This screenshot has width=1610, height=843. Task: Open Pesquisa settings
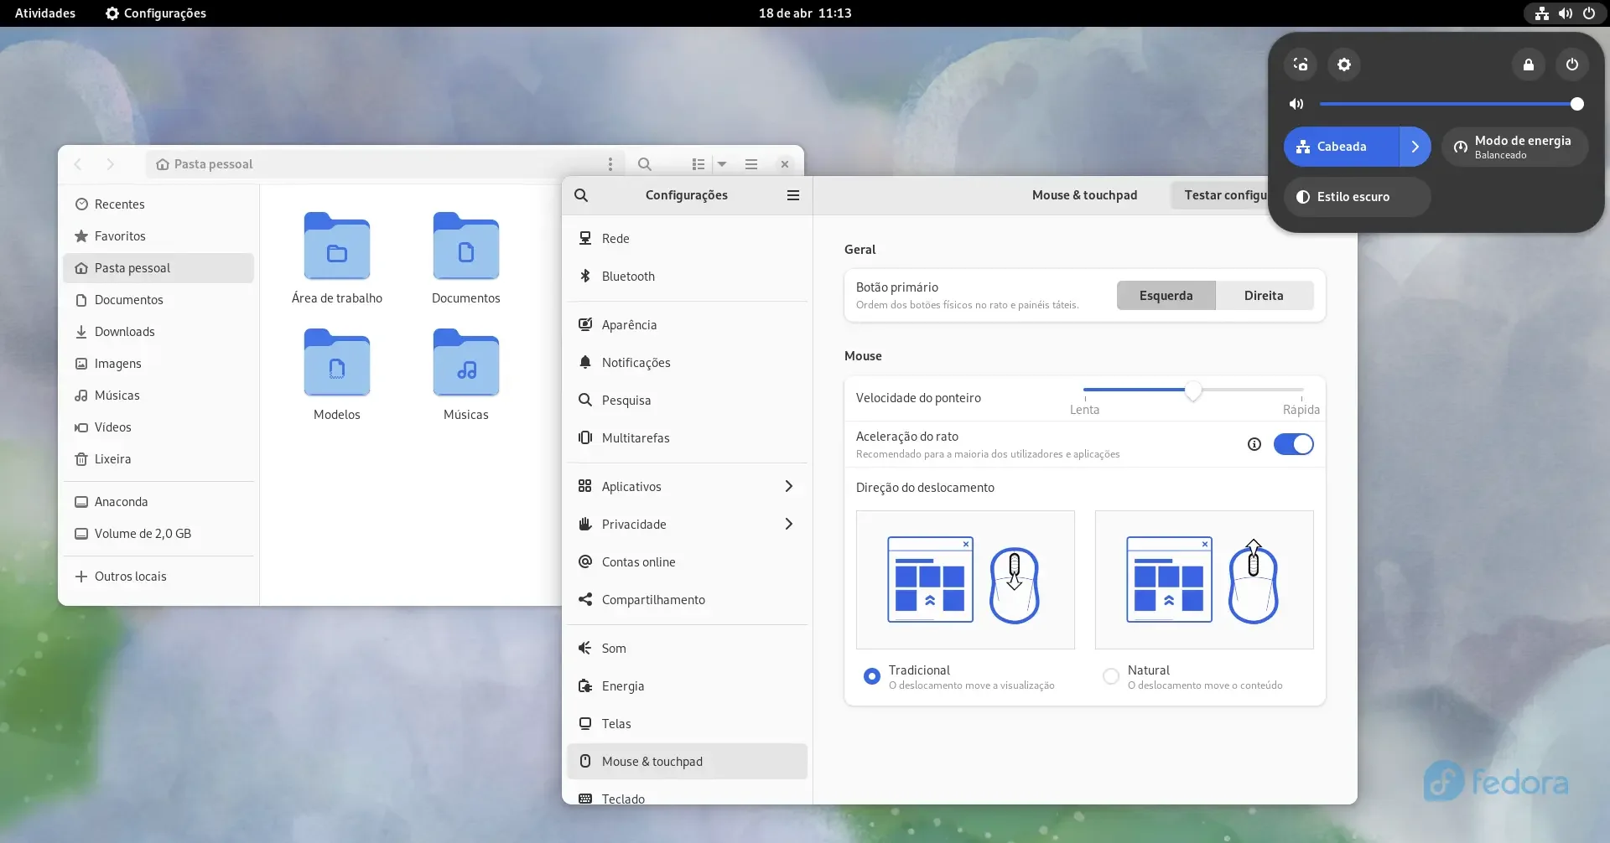pyautogui.click(x=687, y=401)
